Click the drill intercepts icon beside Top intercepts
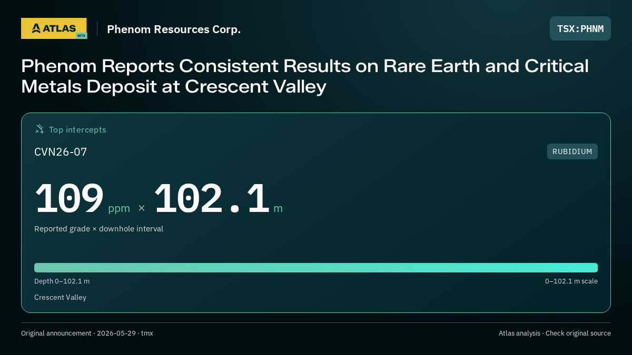Image resolution: width=632 pixels, height=355 pixels. [x=39, y=129]
